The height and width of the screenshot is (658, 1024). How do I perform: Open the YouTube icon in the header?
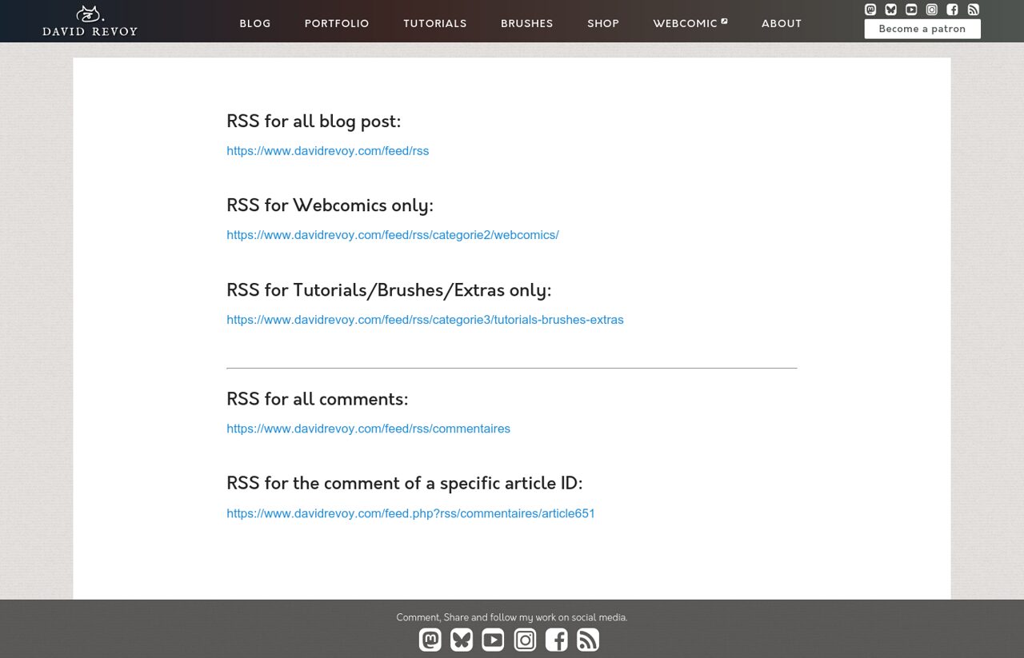pyautogui.click(x=911, y=10)
